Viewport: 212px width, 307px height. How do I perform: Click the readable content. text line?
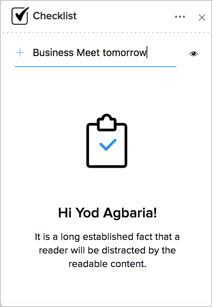click(107, 264)
